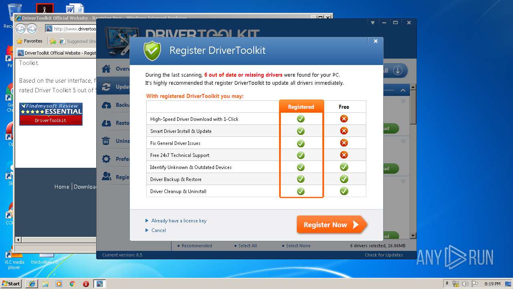Open Opera from the taskbar
Screen dimensions: 513x289
86,284
